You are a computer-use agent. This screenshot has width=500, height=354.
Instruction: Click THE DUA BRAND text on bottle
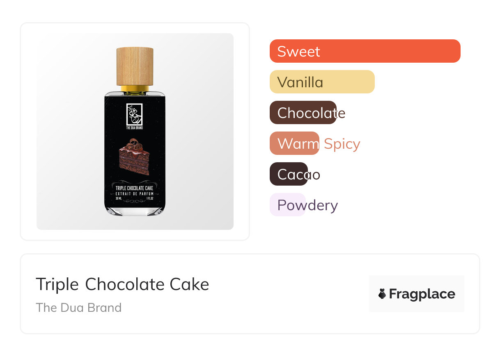(134, 128)
